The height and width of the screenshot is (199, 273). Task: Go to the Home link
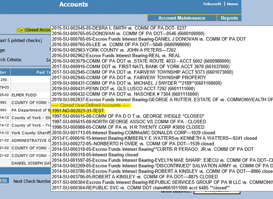pos(232,4)
